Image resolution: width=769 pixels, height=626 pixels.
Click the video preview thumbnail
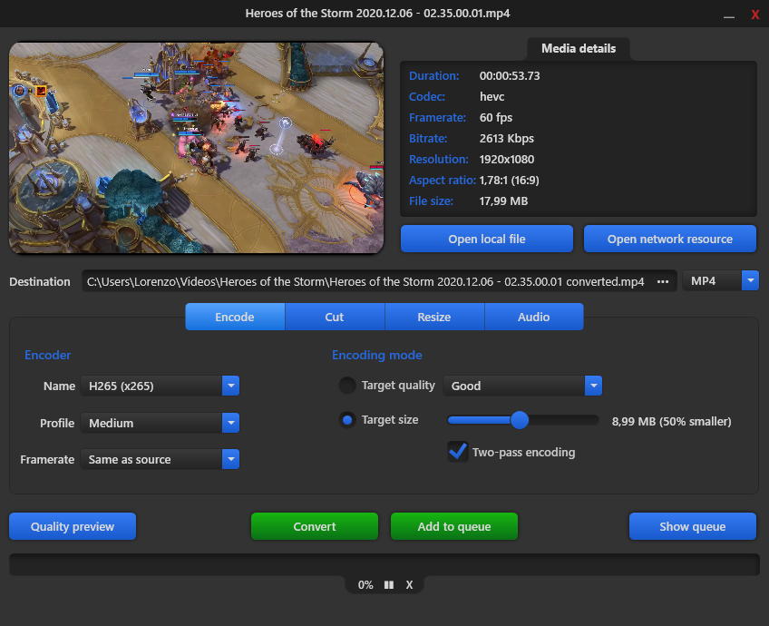point(197,148)
